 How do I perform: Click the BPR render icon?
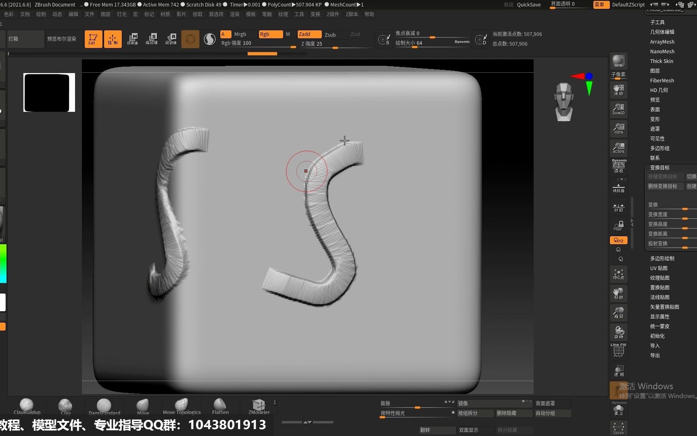(618, 61)
